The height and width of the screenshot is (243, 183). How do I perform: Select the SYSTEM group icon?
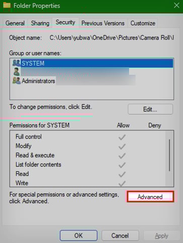17,63
